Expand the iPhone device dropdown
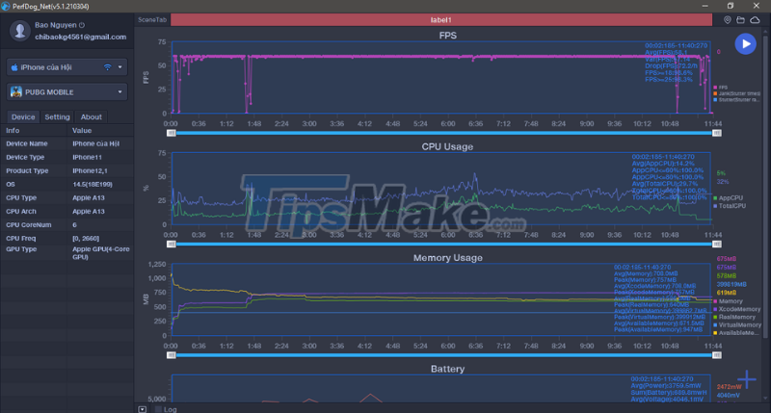 coord(120,67)
